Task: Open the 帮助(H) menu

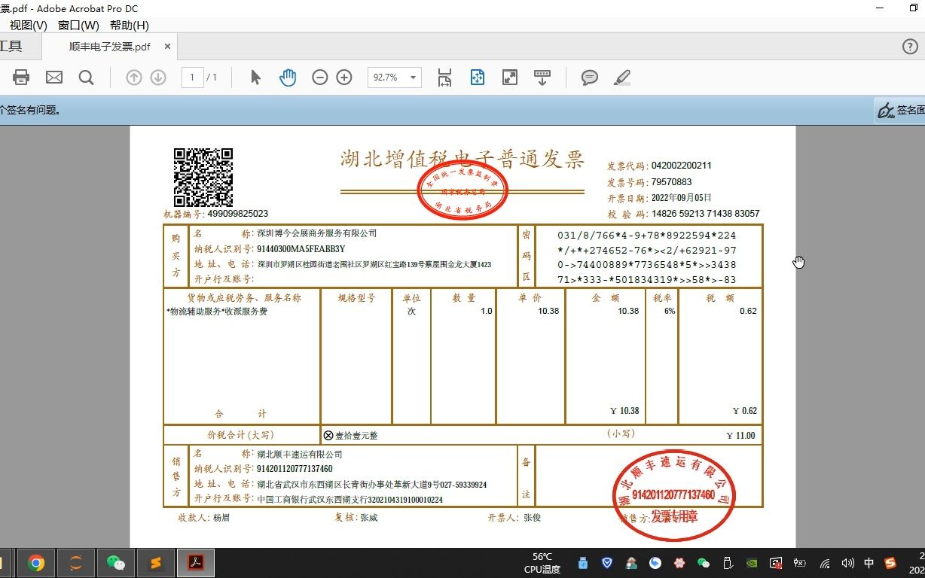Action: tap(130, 25)
